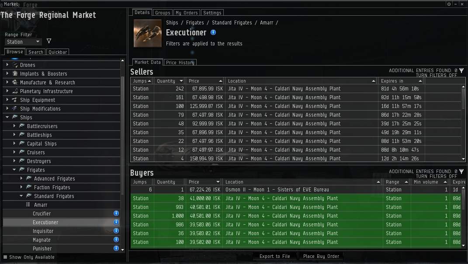The image size is (468, 264).
Task: Click the Executioner ship thumbnail image
Action: (147, 33)
